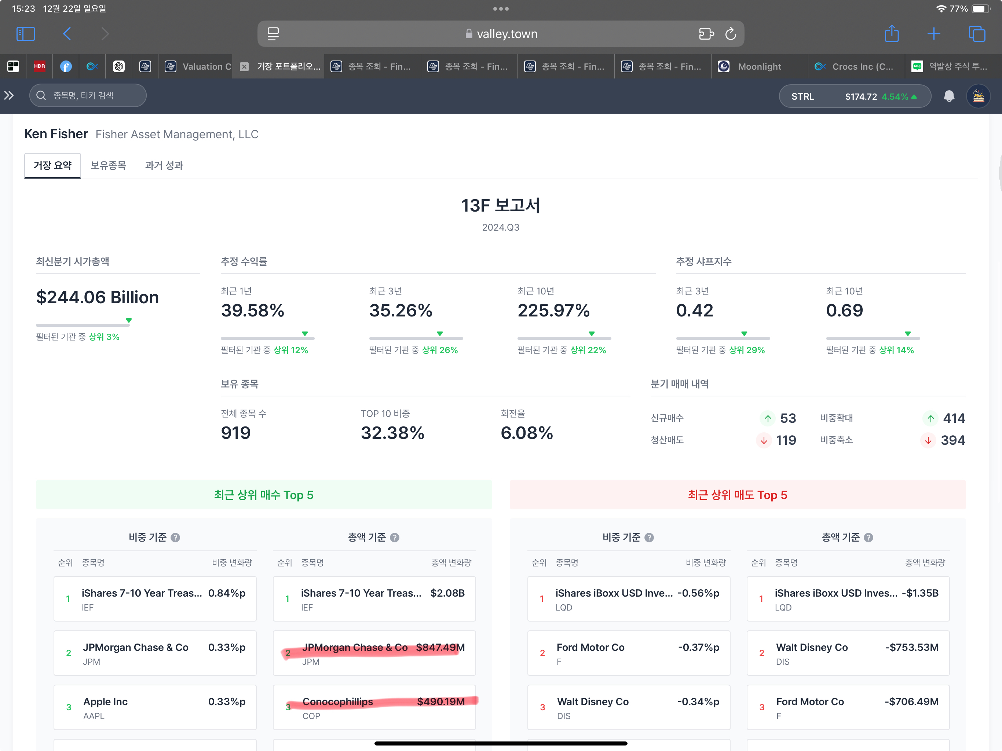Show help for buy-side 비중 기준
This screenshot has width=1002, height=751.
coord(175,537)
